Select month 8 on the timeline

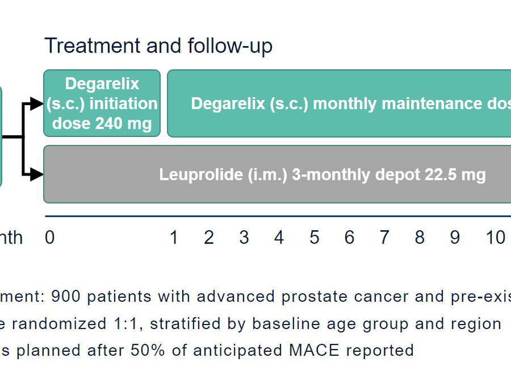(x=420, y=237)
